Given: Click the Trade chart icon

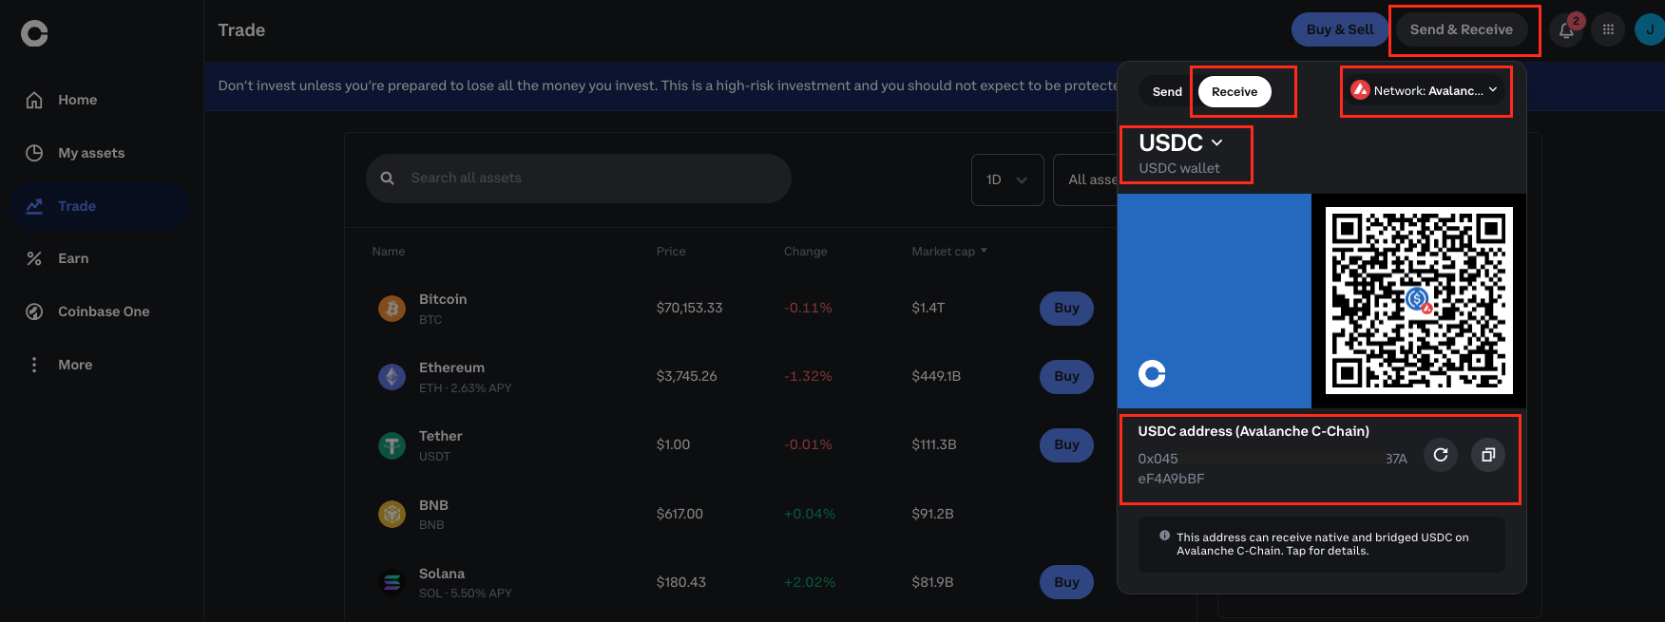Looking at the screenshot, I should 34,206.
